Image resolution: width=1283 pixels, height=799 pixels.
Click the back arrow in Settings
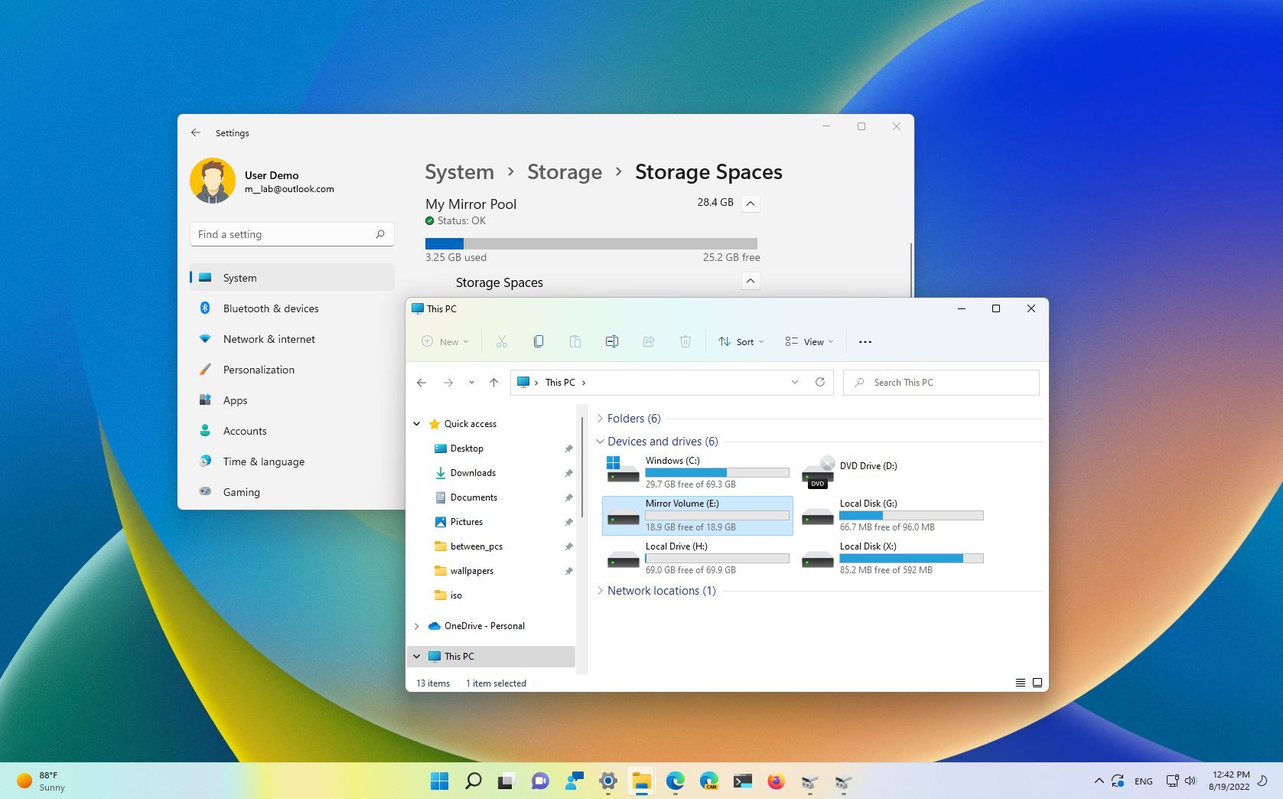tap(196, 132)
